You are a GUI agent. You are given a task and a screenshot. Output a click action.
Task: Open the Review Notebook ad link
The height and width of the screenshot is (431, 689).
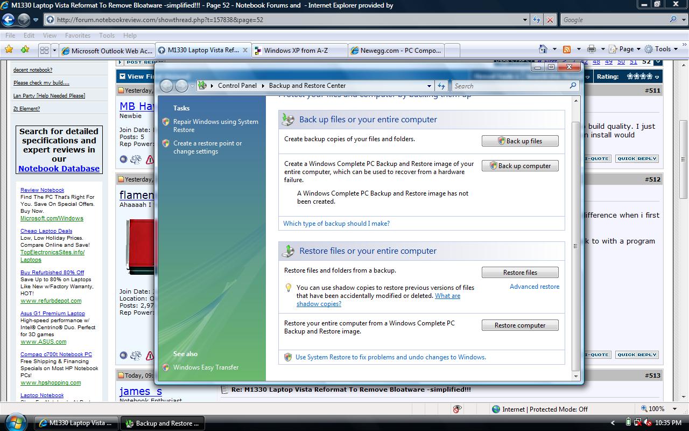pos(42,190)
